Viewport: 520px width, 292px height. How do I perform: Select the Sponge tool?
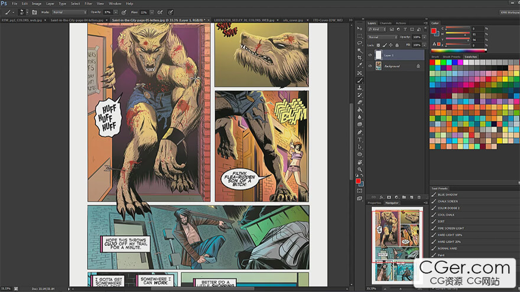pos(359,124)
